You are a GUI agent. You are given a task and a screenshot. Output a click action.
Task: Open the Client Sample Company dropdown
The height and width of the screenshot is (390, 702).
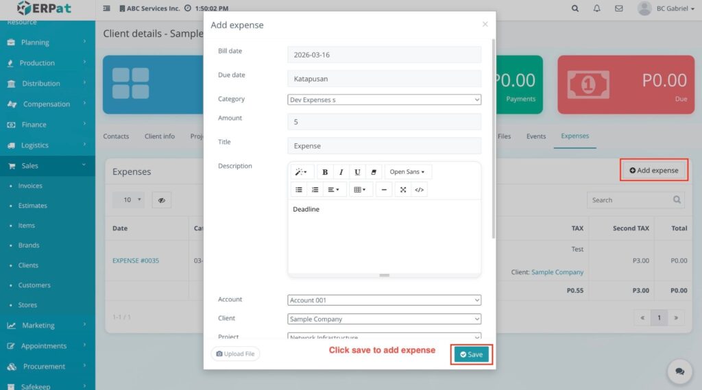384,319
